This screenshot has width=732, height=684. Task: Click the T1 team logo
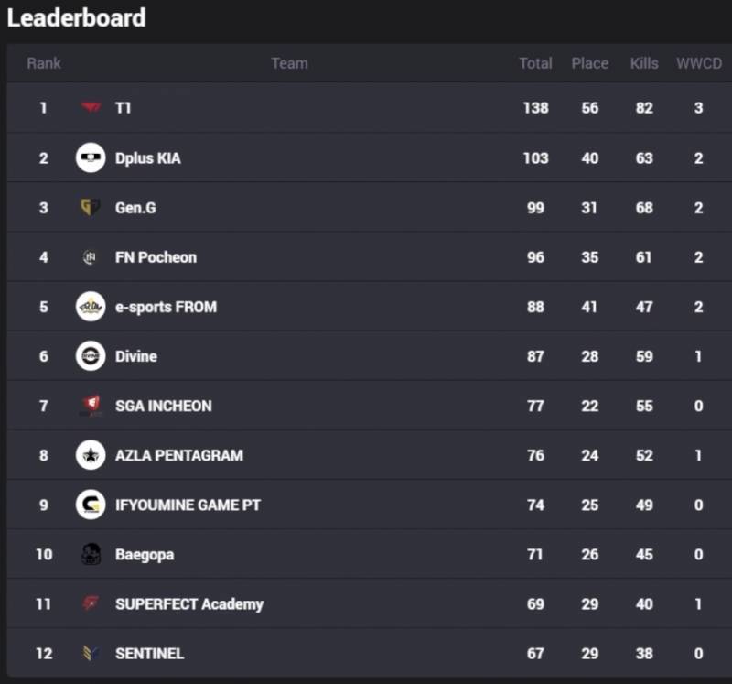pyautogui.click(x=91, y=108)
